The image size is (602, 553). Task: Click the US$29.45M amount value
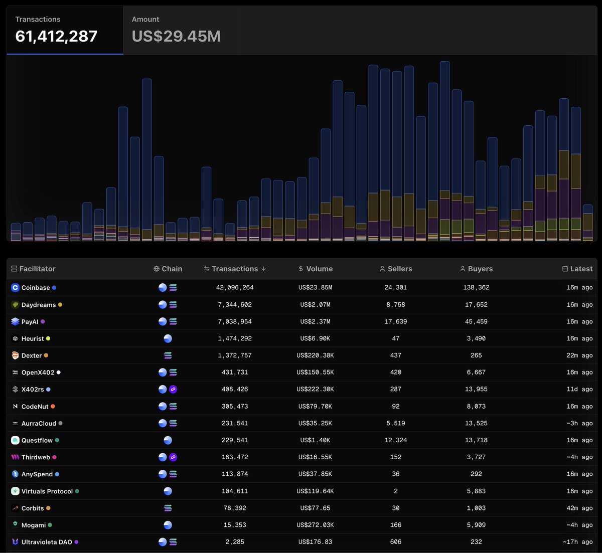(176, 36)
